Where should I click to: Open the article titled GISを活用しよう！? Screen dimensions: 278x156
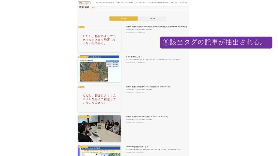tap(134, 57)
